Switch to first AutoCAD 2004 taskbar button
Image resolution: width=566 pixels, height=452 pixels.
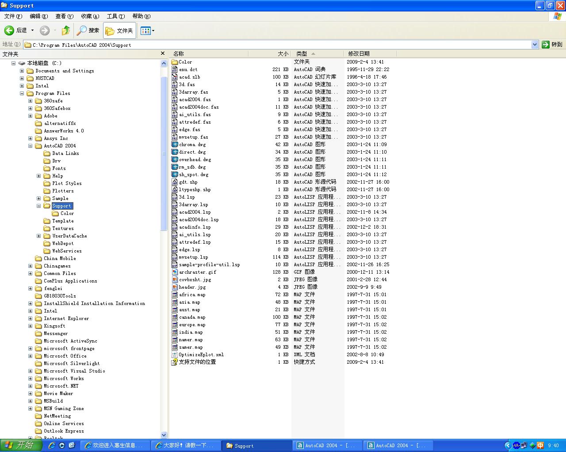327,445
